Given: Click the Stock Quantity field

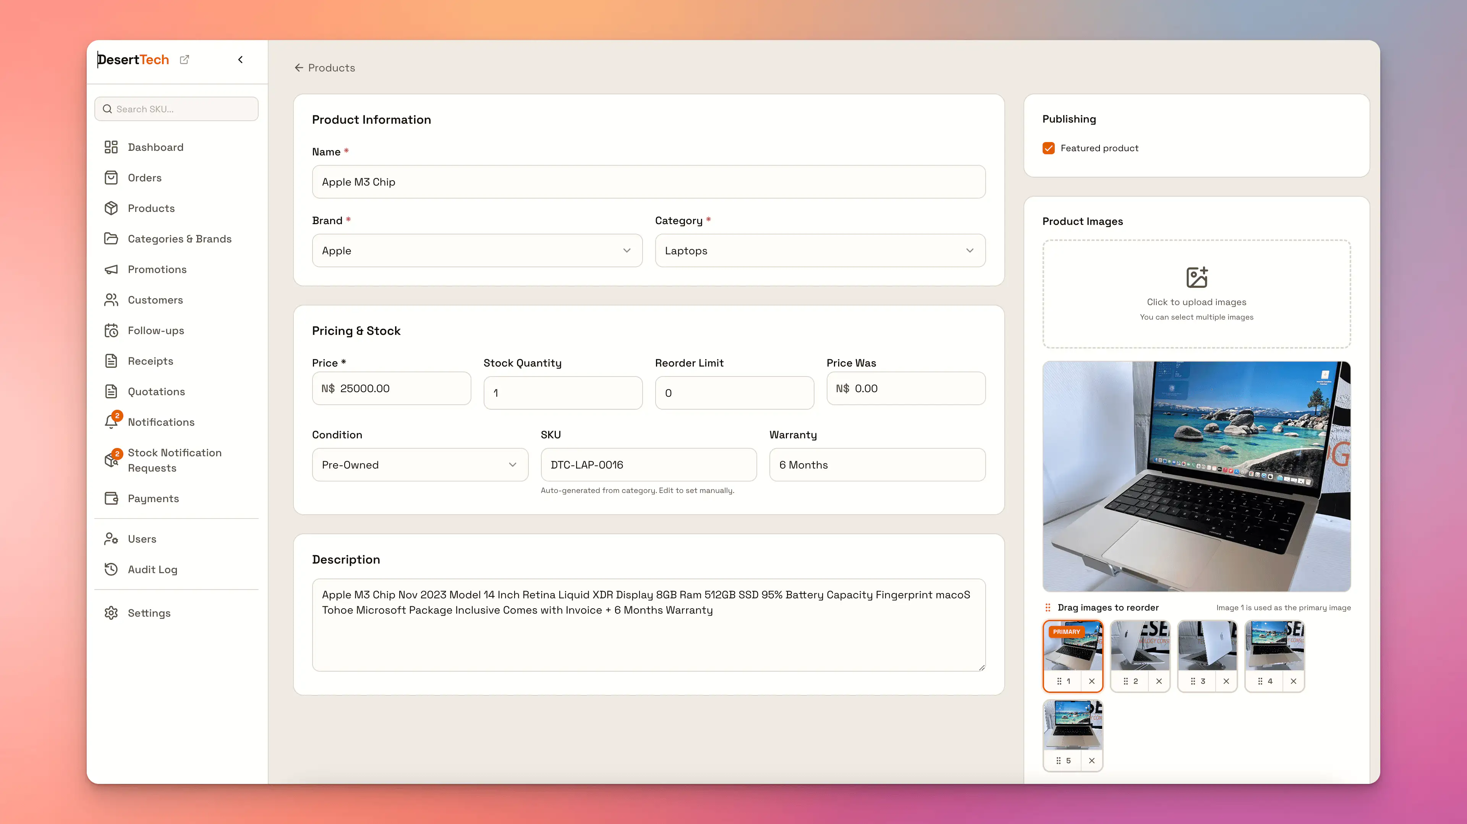Looking at the screenshot, I should coord(563,393).
